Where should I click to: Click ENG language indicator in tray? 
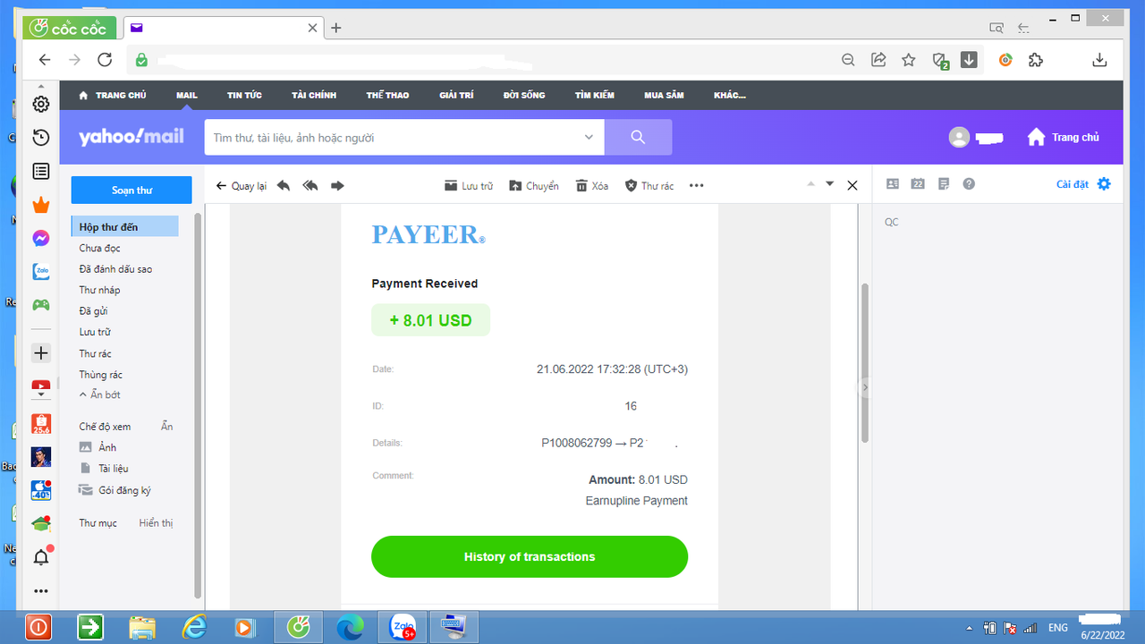click(1058, 628)
